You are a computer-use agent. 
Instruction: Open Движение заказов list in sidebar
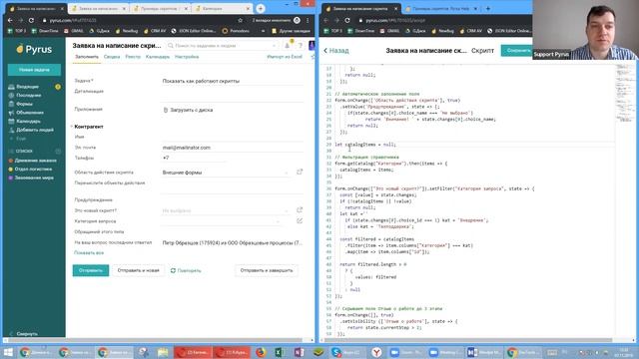coord(35,161)
